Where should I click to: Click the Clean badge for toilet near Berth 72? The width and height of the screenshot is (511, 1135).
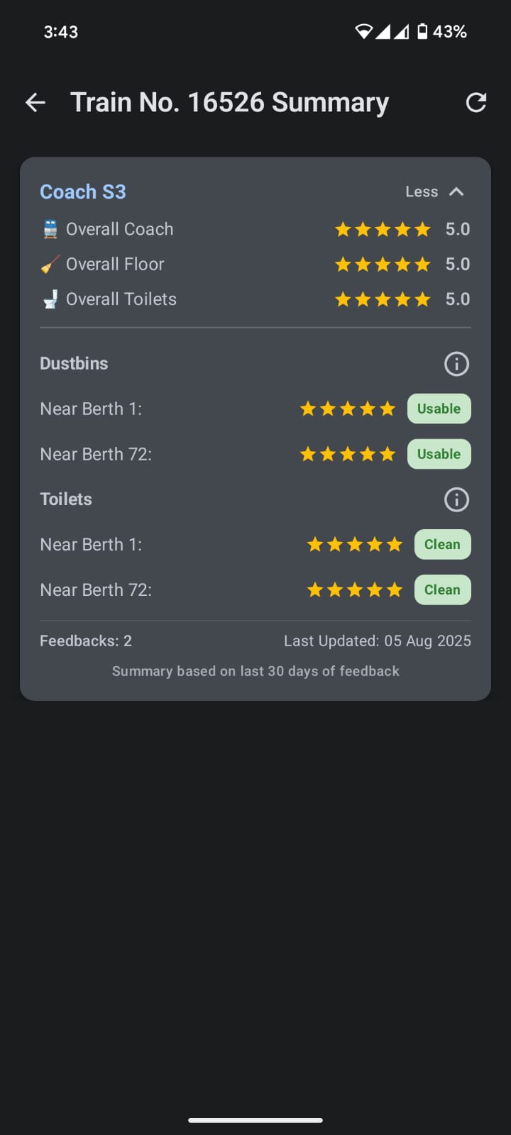(442, 589)
